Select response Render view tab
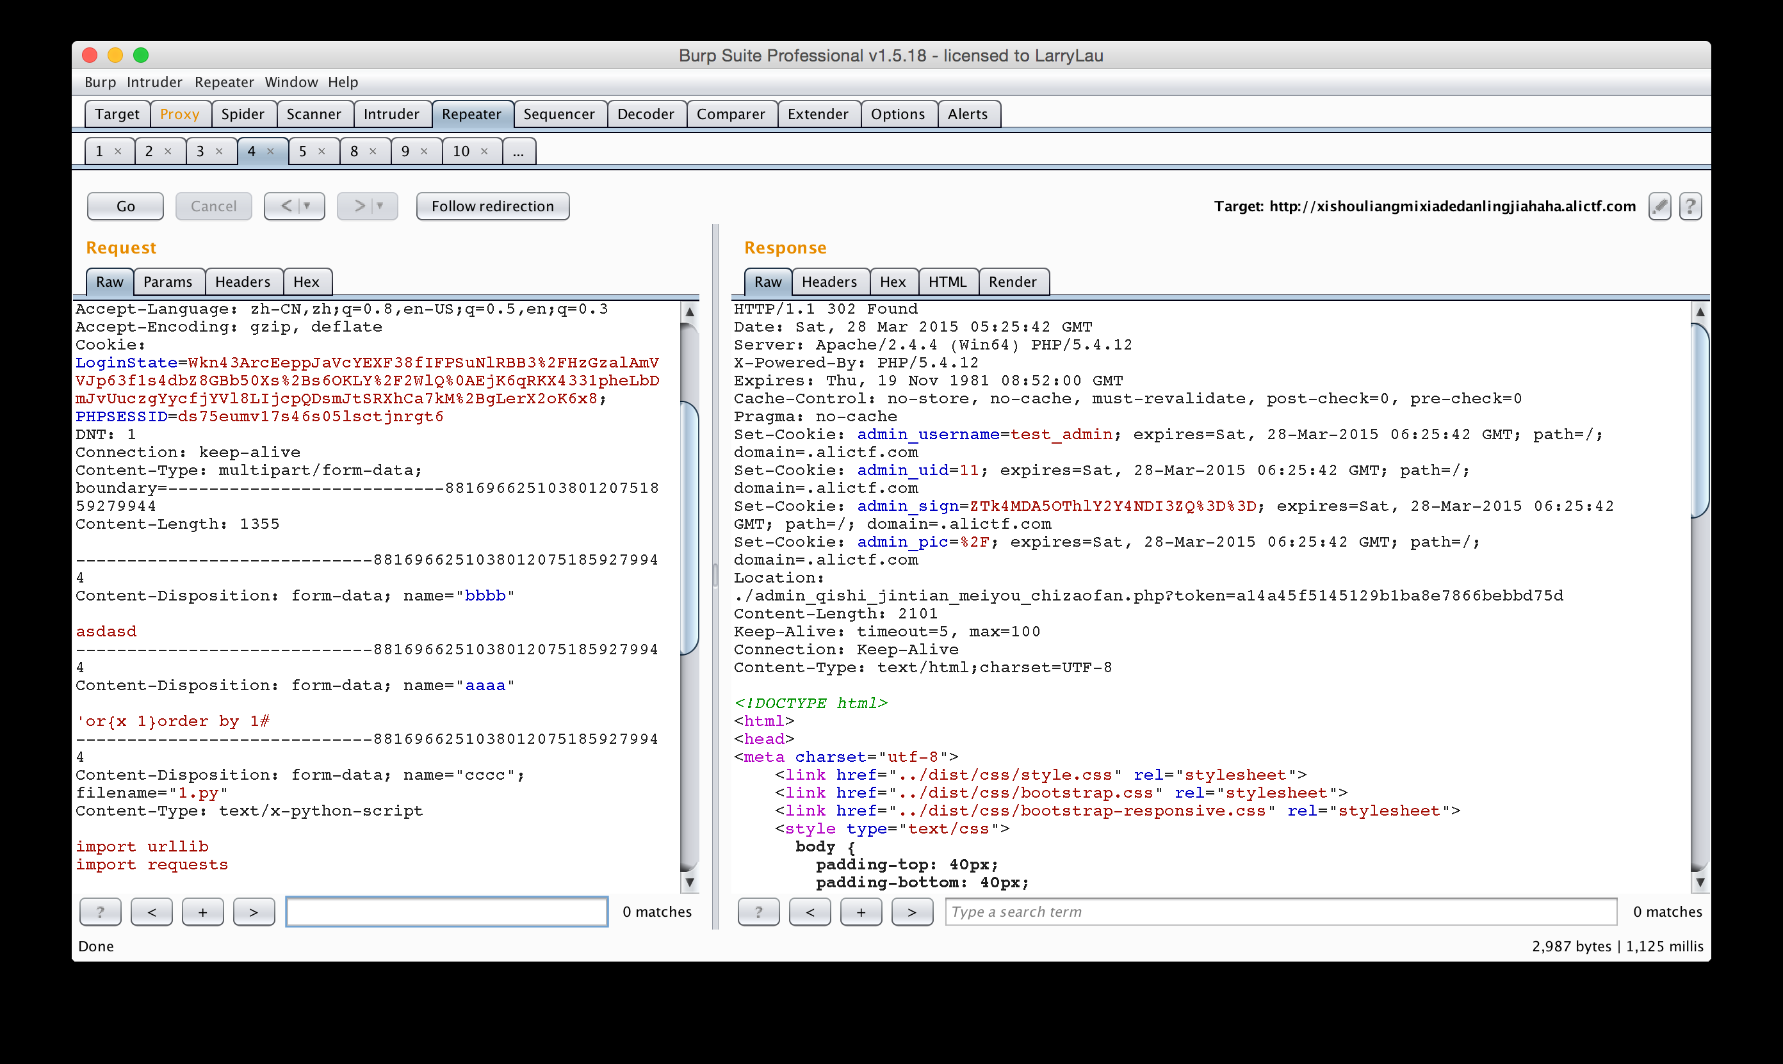Image resolution: width=1783 pixels, height=1064 pixels. [x=1013, y=282]
